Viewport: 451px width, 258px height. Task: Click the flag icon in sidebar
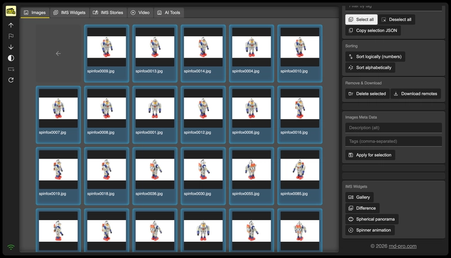point(11,36)
